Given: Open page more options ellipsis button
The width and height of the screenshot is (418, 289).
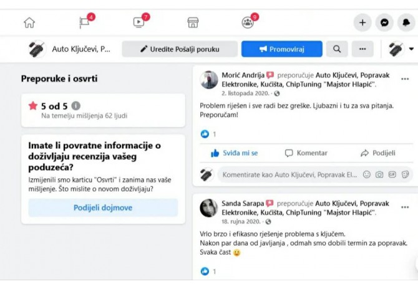Looking at the screenshot, I should [x=362, y=49].
